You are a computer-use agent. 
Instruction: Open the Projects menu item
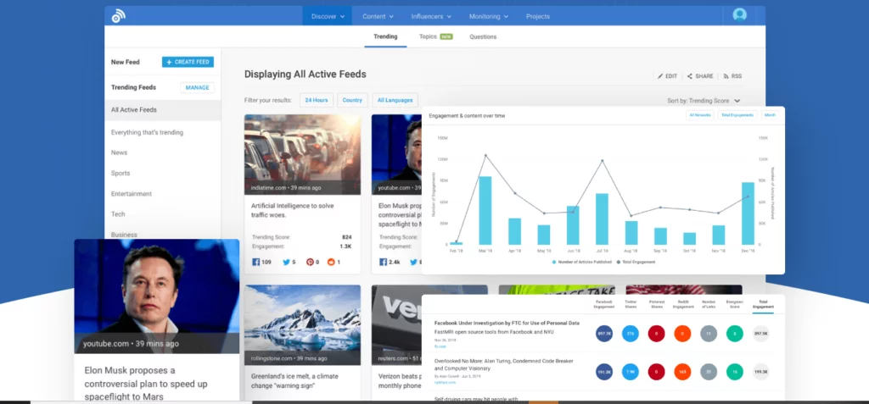click(x=537, y=16)
